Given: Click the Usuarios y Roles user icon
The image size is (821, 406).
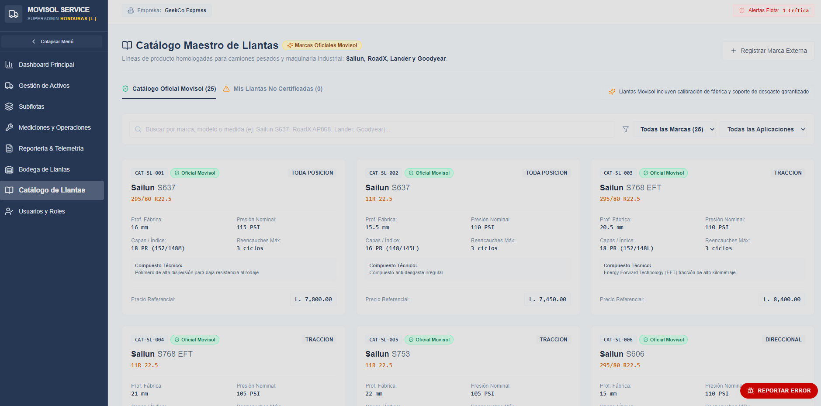Looking at the screenshot, I should (9, 211).
